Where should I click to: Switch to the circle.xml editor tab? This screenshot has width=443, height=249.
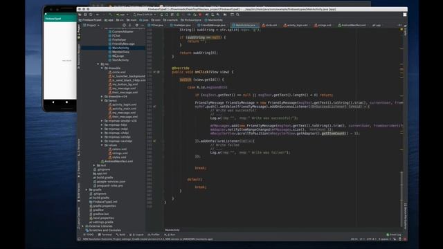tap(269, 25)
